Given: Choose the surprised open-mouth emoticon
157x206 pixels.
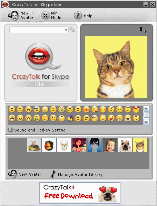Looking at the screenshot, I should (45, 109).
